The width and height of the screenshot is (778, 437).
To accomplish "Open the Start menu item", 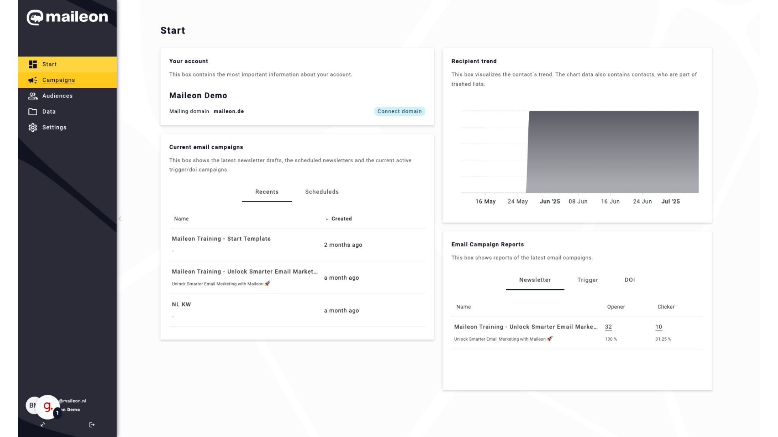I will click(67, 64).
